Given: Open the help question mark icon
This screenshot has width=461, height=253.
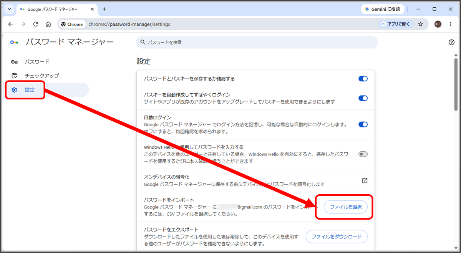Looking at the screenshot, I should (451, 42).
